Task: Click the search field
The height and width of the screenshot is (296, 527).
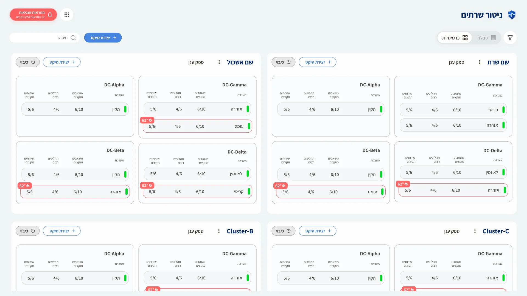Action: point(44,38)
